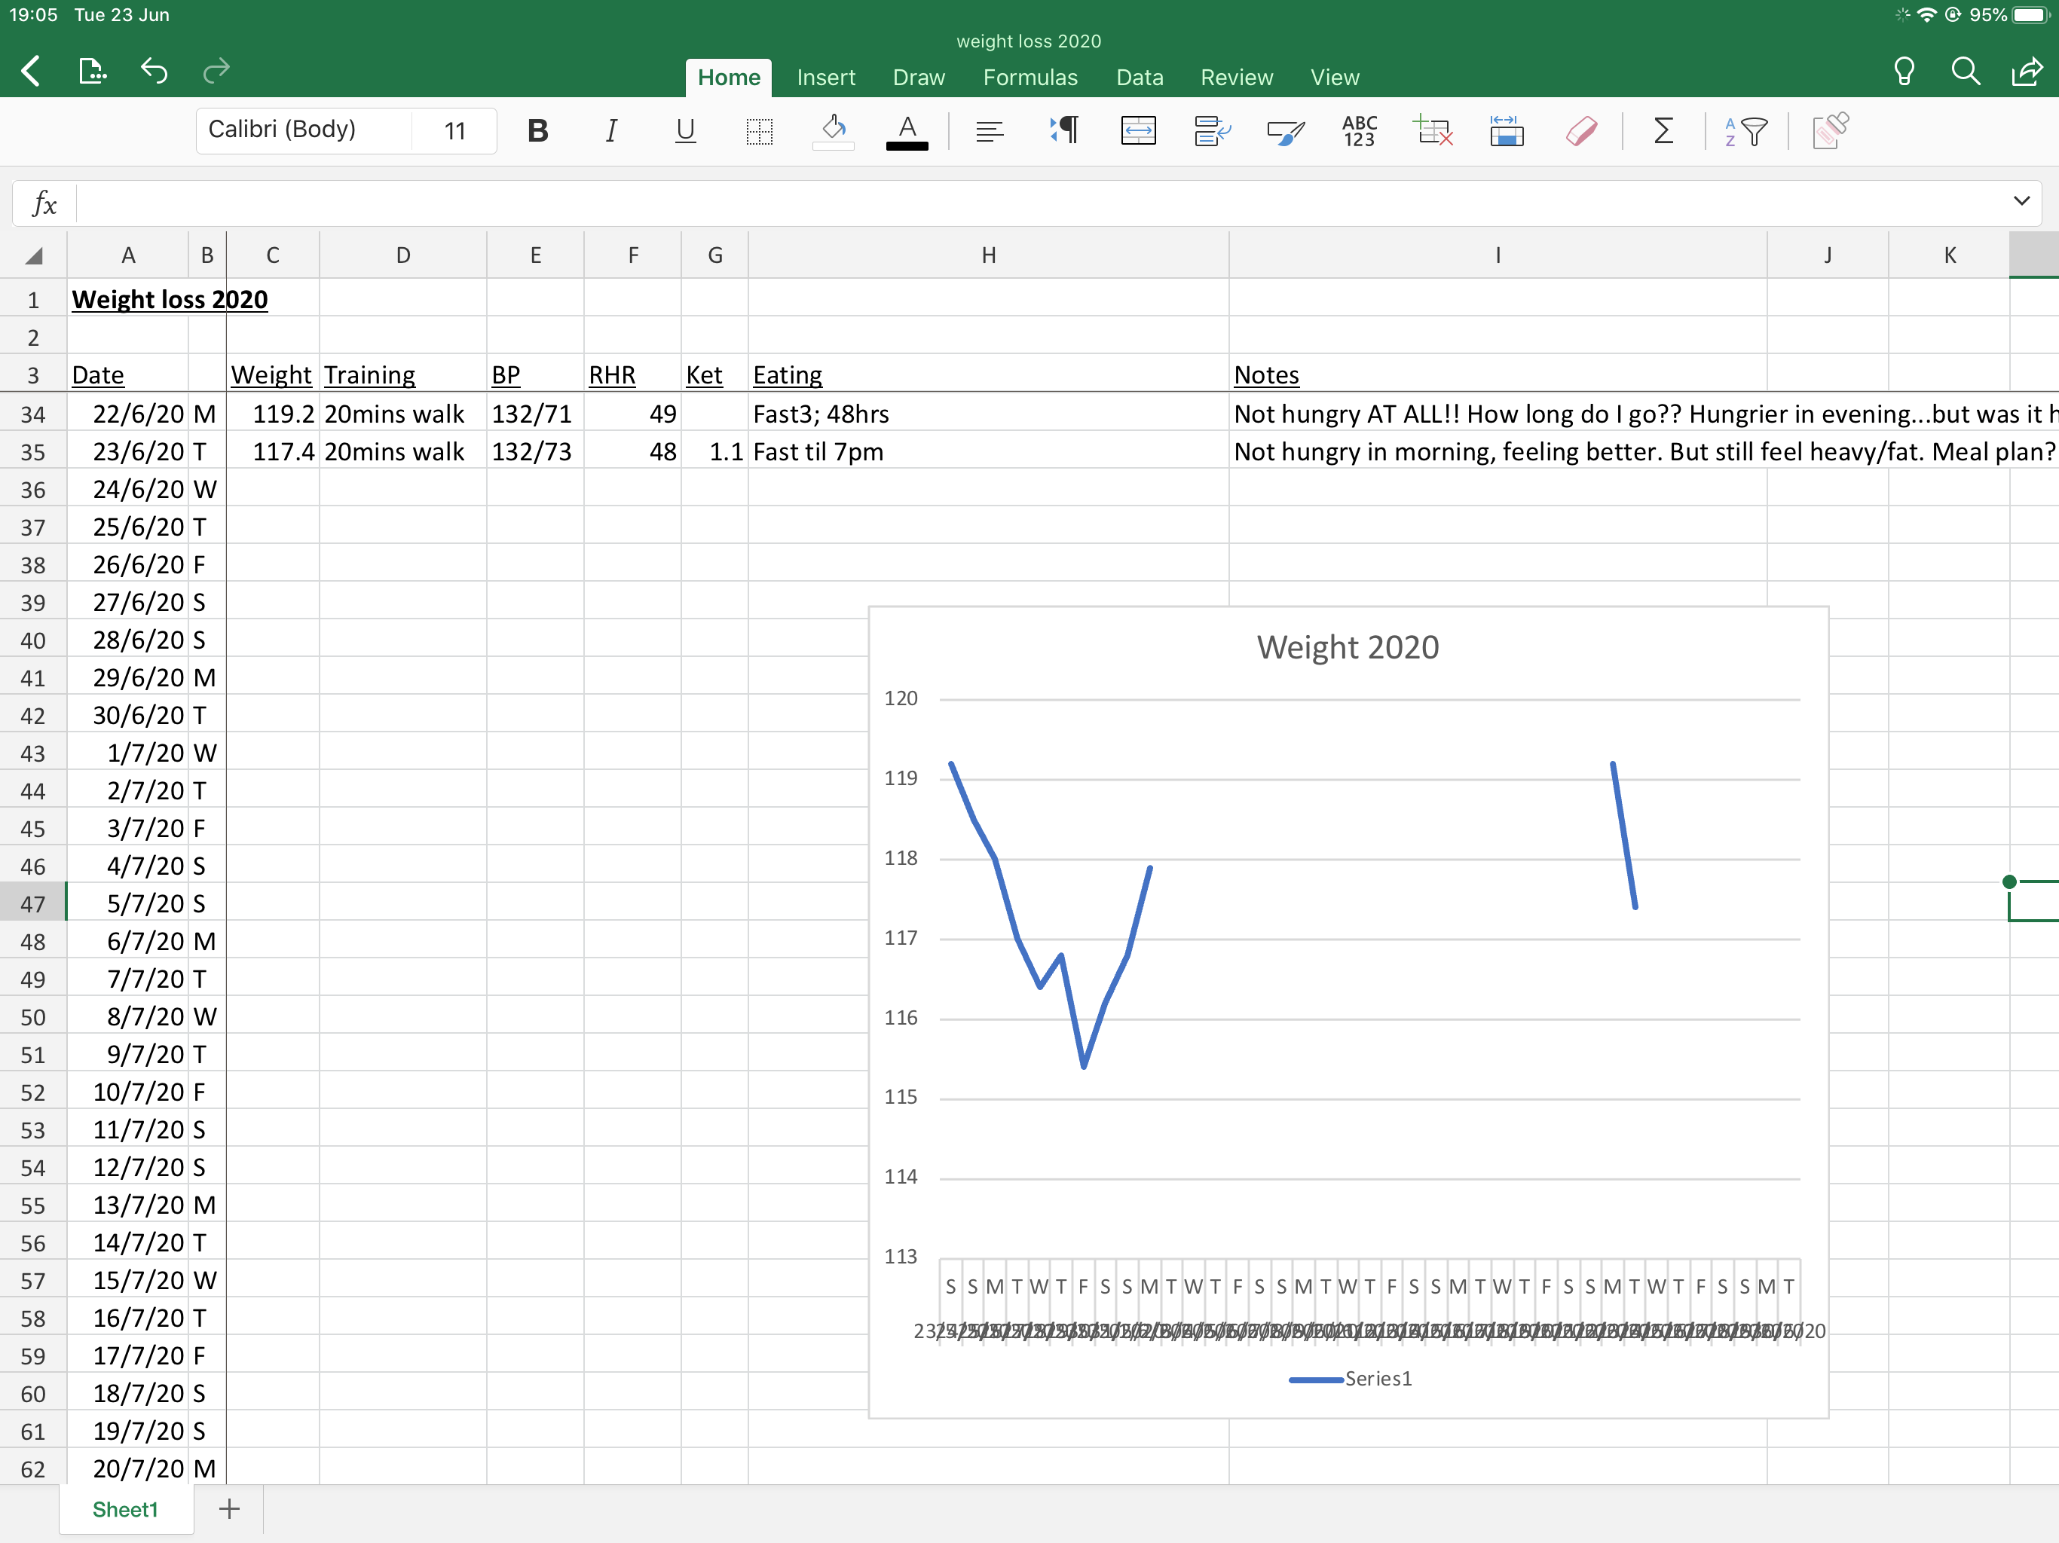Viewport: 2059px width, 1543px height.
Task: Open the cell borders tool
Action: tap(760, 131)
